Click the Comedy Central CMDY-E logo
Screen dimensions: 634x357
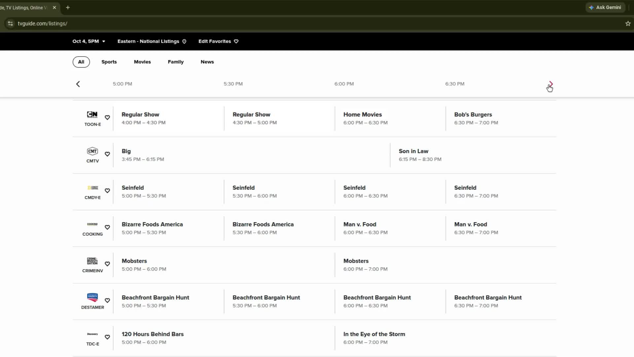pos(92,188)
